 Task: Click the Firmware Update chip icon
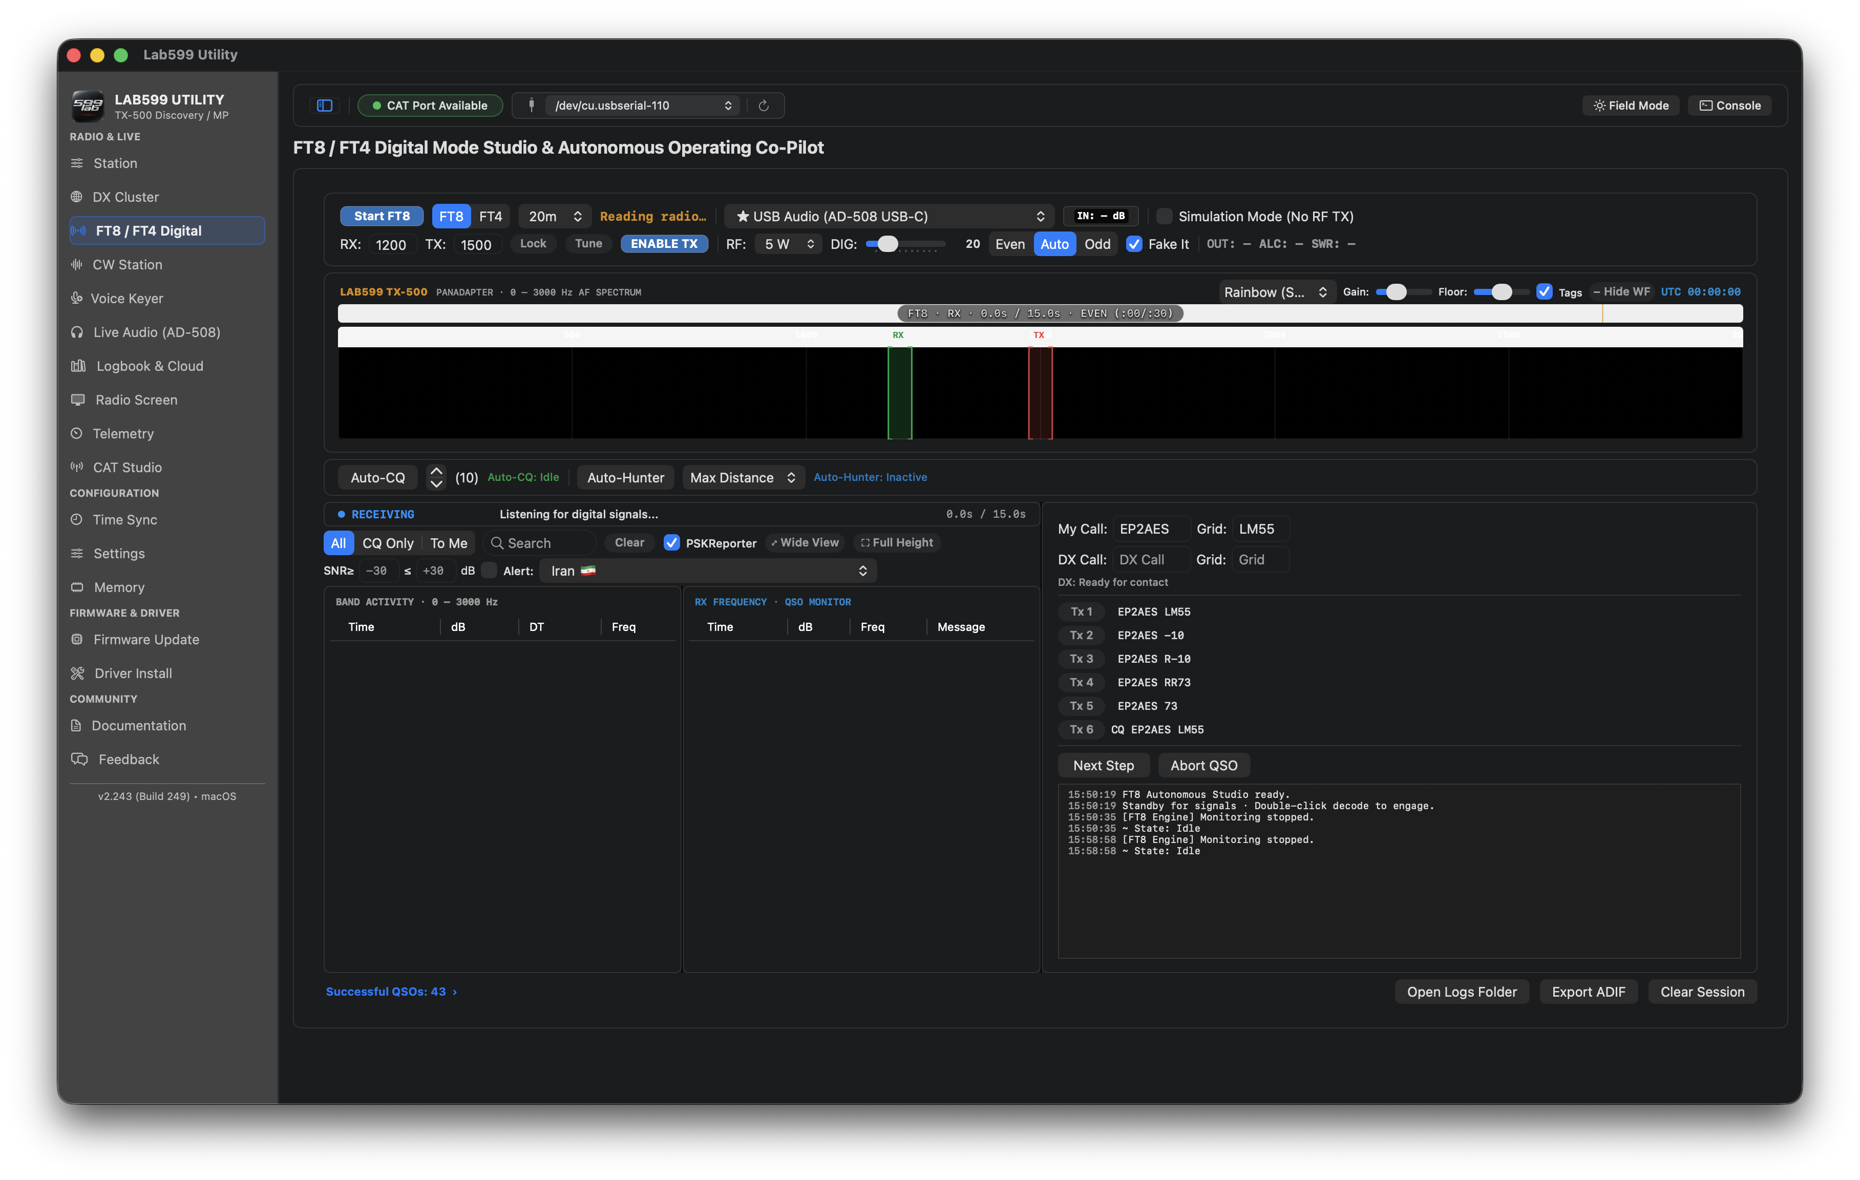click(x=76, y=640)
